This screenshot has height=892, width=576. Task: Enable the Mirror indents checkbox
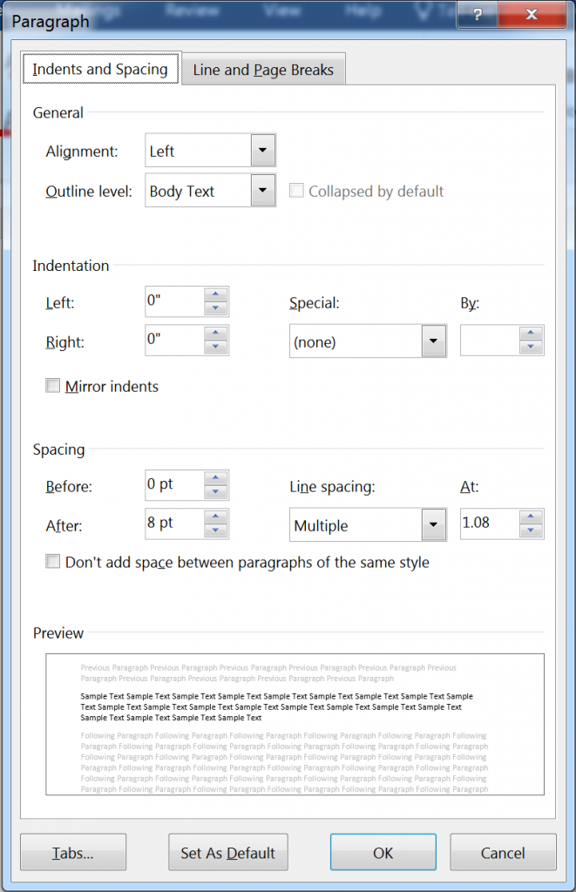click(x=52, y=386)
